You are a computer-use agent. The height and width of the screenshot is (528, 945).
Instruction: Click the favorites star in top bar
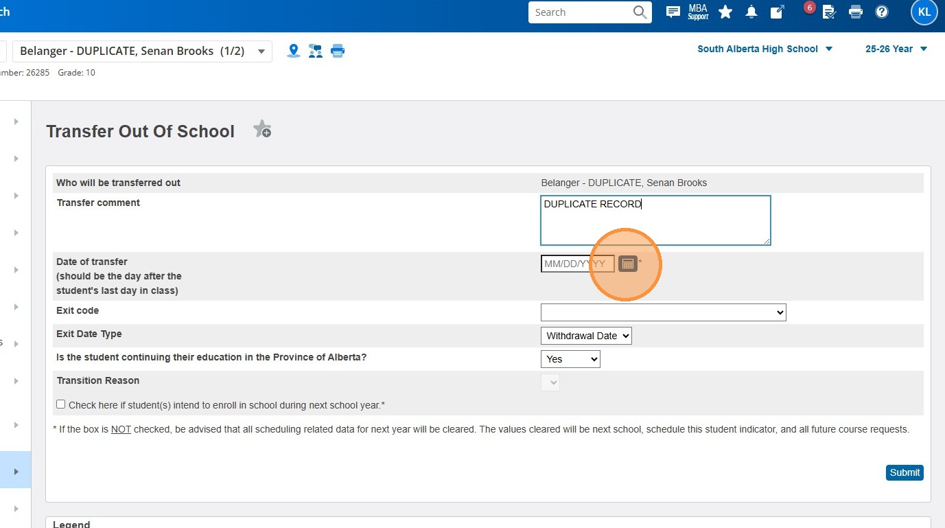pyautogui.click(x=725, y=12)
